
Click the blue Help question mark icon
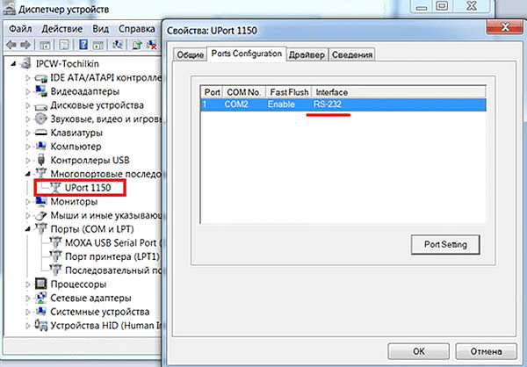click(x=83, y=45)
